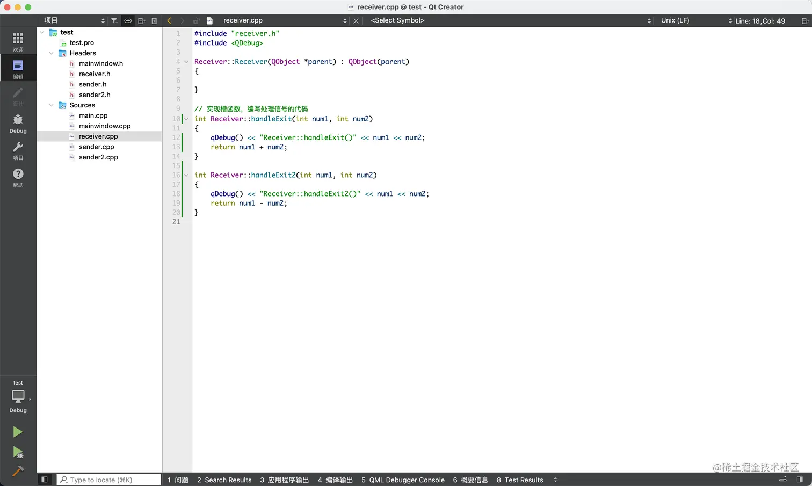Select main.cpp in Sources

(93, 115)
